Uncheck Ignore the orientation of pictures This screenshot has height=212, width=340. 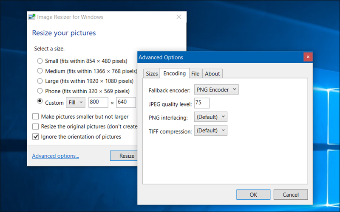point(35,137)
